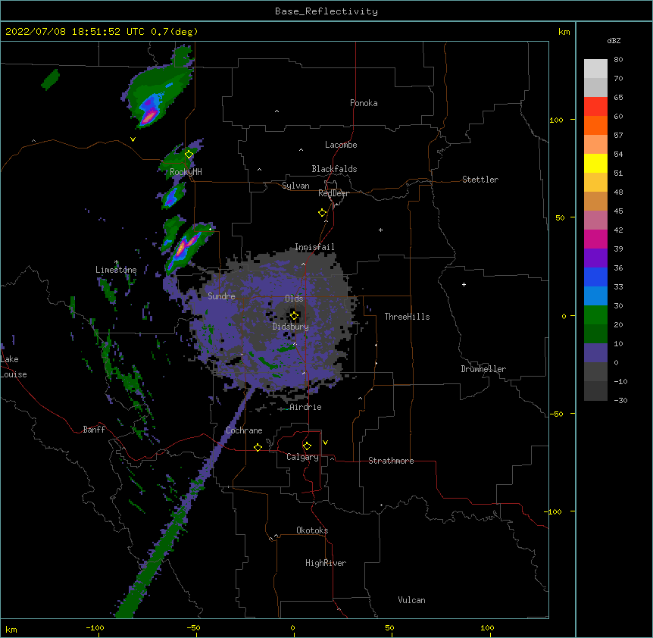
Task: Click the -50 tick label on the bottom axis
Action: tap(193, 627)
